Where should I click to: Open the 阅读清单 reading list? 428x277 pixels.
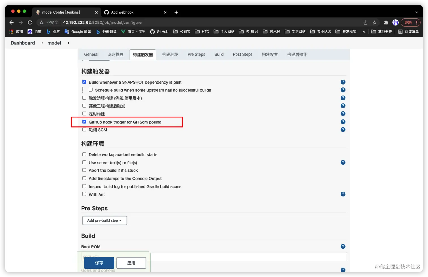[408, 32]
